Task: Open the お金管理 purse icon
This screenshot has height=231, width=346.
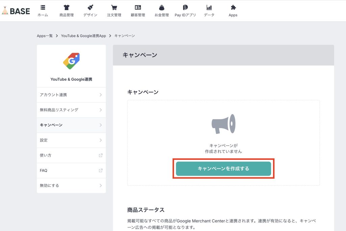Action: [162, 8]
